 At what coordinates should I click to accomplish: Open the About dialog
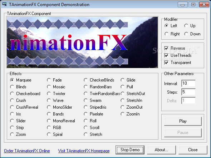click(161, 150)
